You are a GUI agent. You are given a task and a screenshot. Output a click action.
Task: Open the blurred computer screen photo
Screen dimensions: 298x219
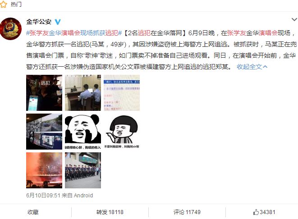(122, 93)
